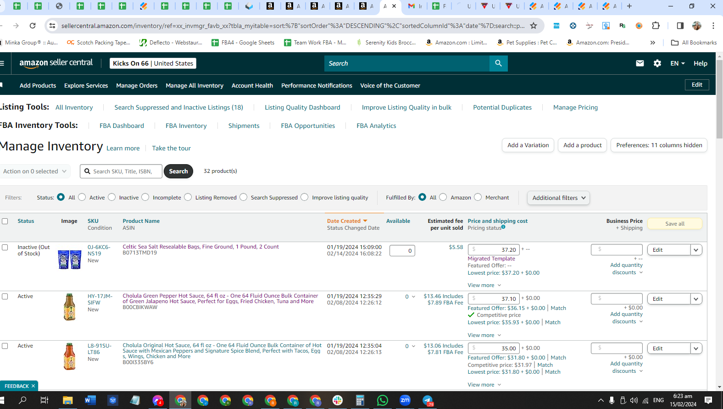Open the Action on 0 selected dropdown
The height and width of the screenshot is (409, 723).
[x=35, y=171]
